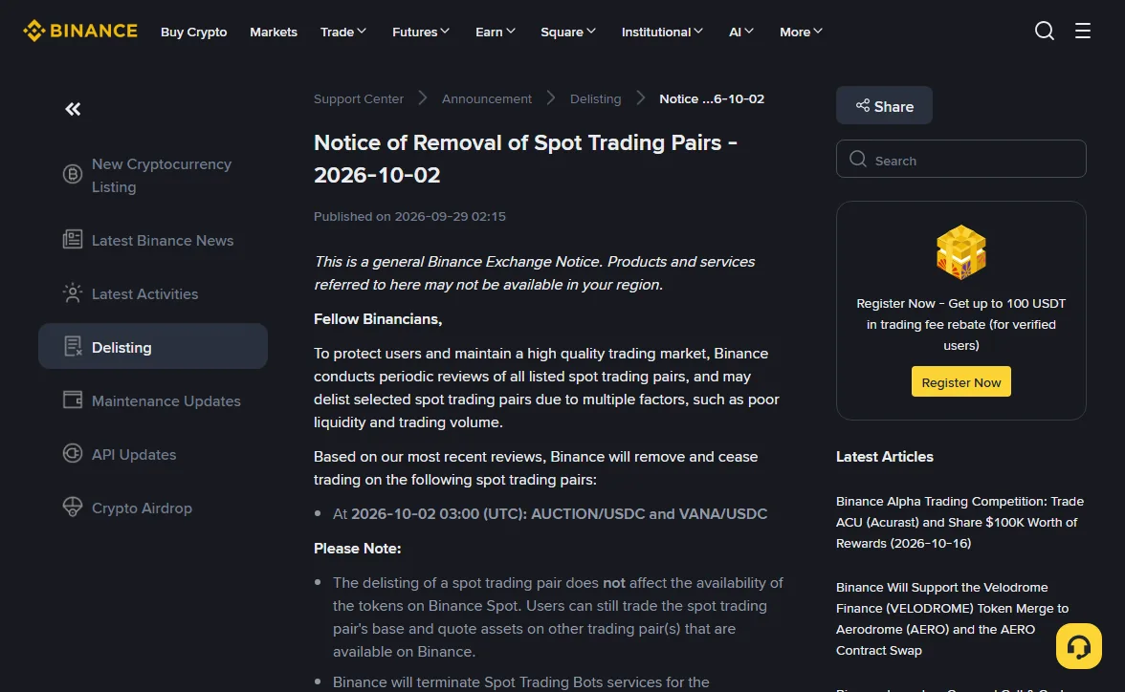The height and width of the screenshot is (692, 1125).
Task: Open the search magnifier in header
Action: (1044, 31)
